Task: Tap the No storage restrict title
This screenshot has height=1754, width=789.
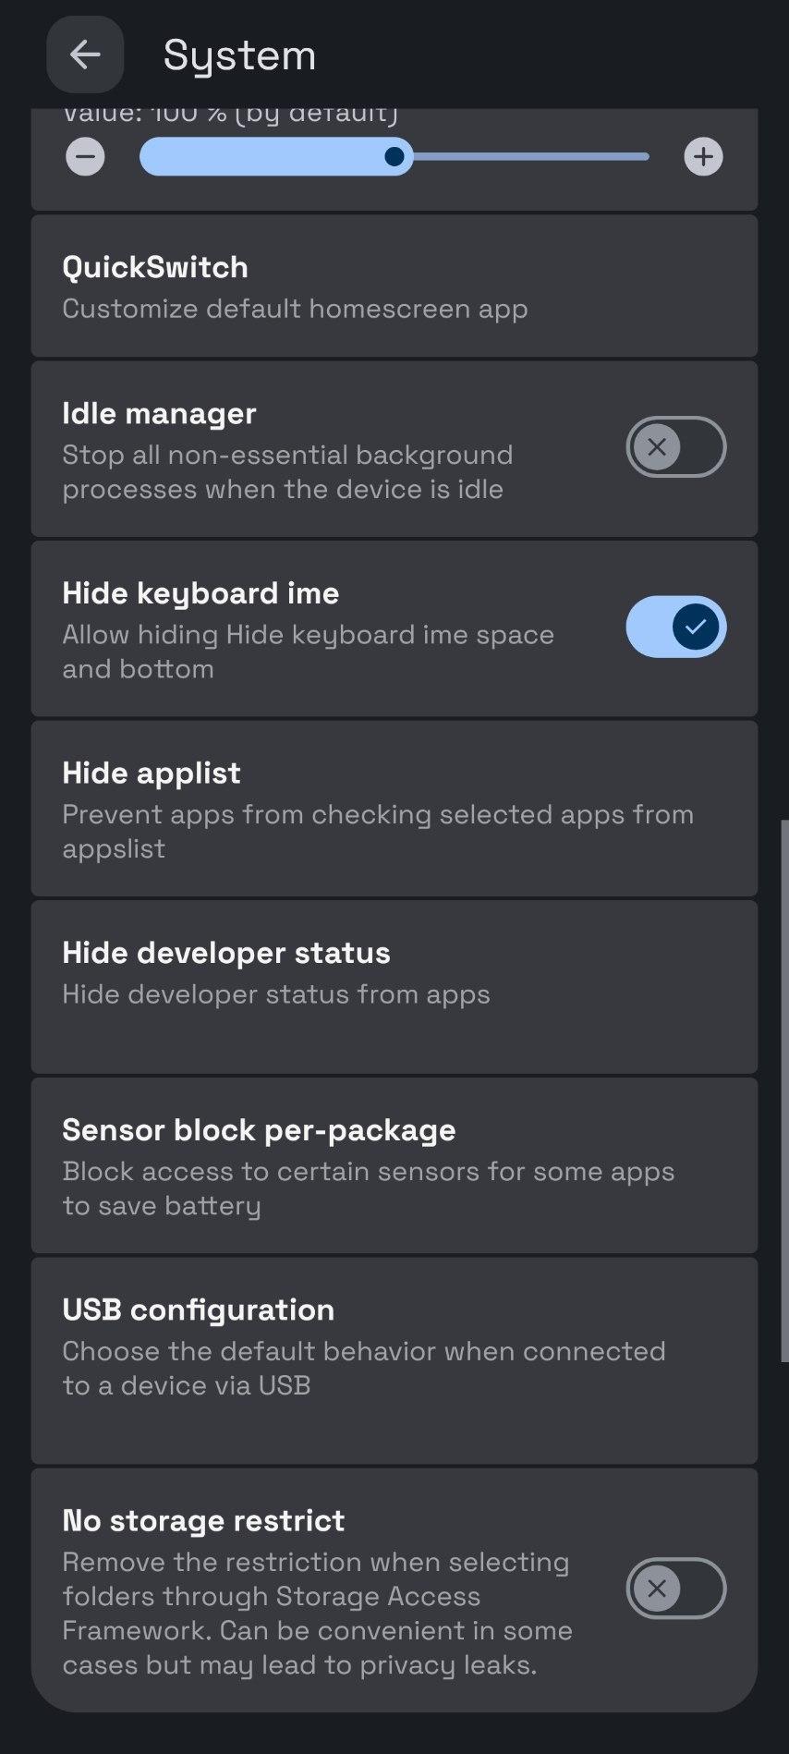Action: tap(203, 1520)
